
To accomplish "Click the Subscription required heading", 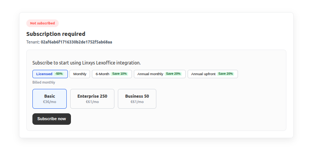I will coord(56,34).
